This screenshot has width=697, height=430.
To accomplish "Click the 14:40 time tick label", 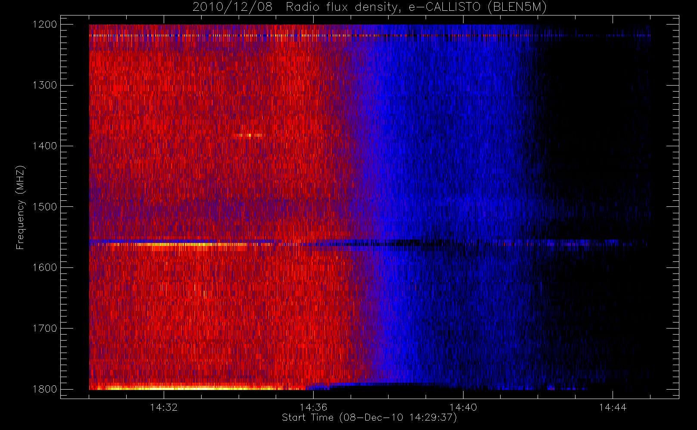I will click(x=463, y=407).
